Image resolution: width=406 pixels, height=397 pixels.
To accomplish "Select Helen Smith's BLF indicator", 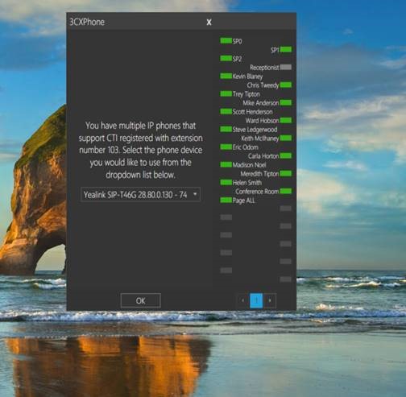I will pyautogui.click(x=226, y=183).
